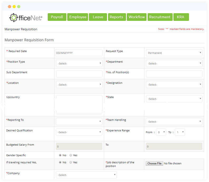Click the 'Upcountry' label
This screenshot has width=209, height=182.
click(13, 97)
